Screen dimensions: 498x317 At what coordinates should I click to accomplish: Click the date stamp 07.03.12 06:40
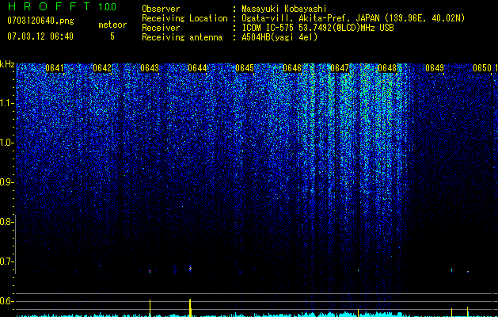pyautogui.click(x=40, y=36)
